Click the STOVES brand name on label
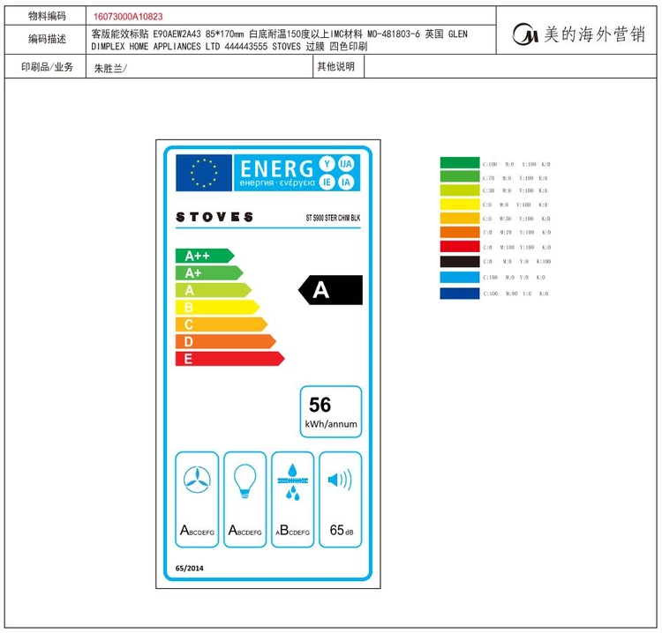Viewport: 662px width, 633px height. click(x=214, y=217)
